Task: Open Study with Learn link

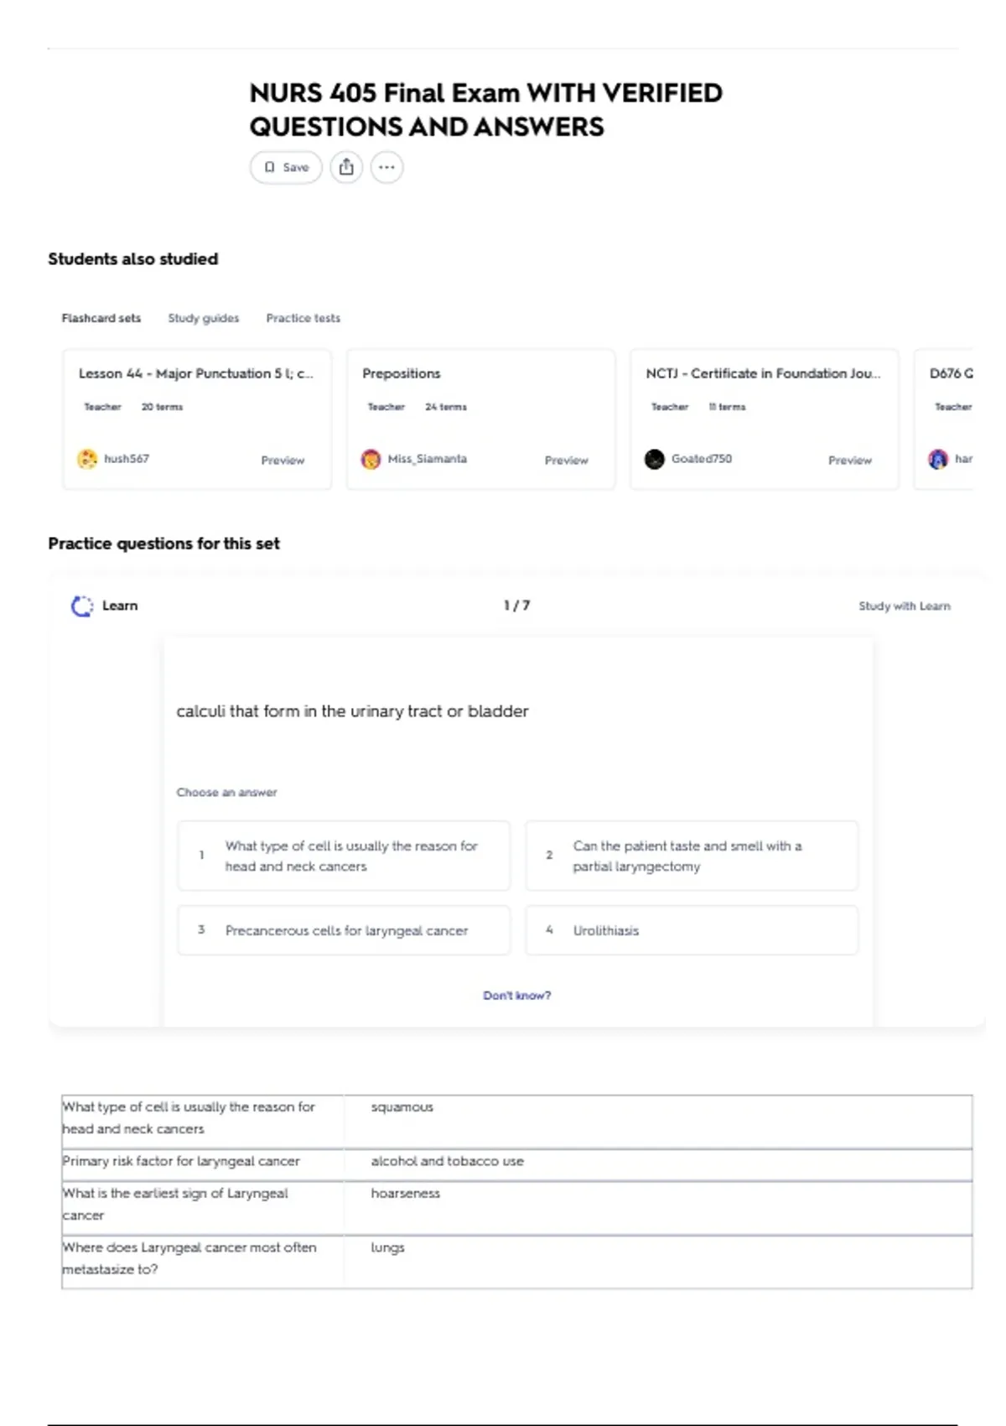Action: 905,606
